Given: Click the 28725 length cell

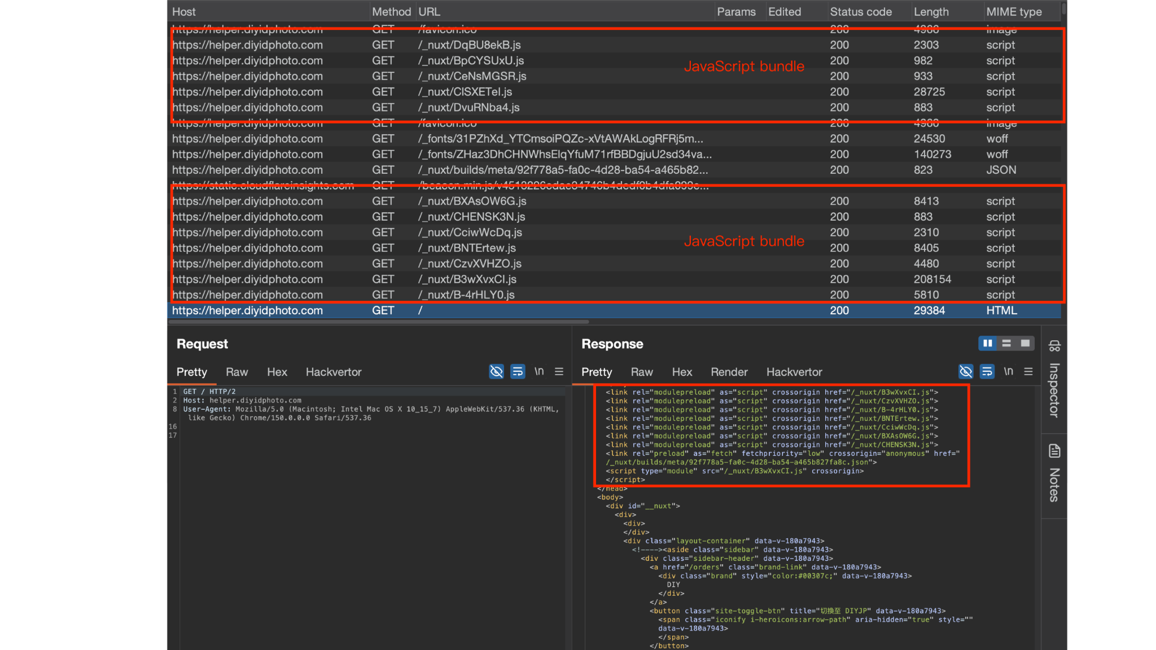Looking at the screenshot, I should click(x=929, y=92).
